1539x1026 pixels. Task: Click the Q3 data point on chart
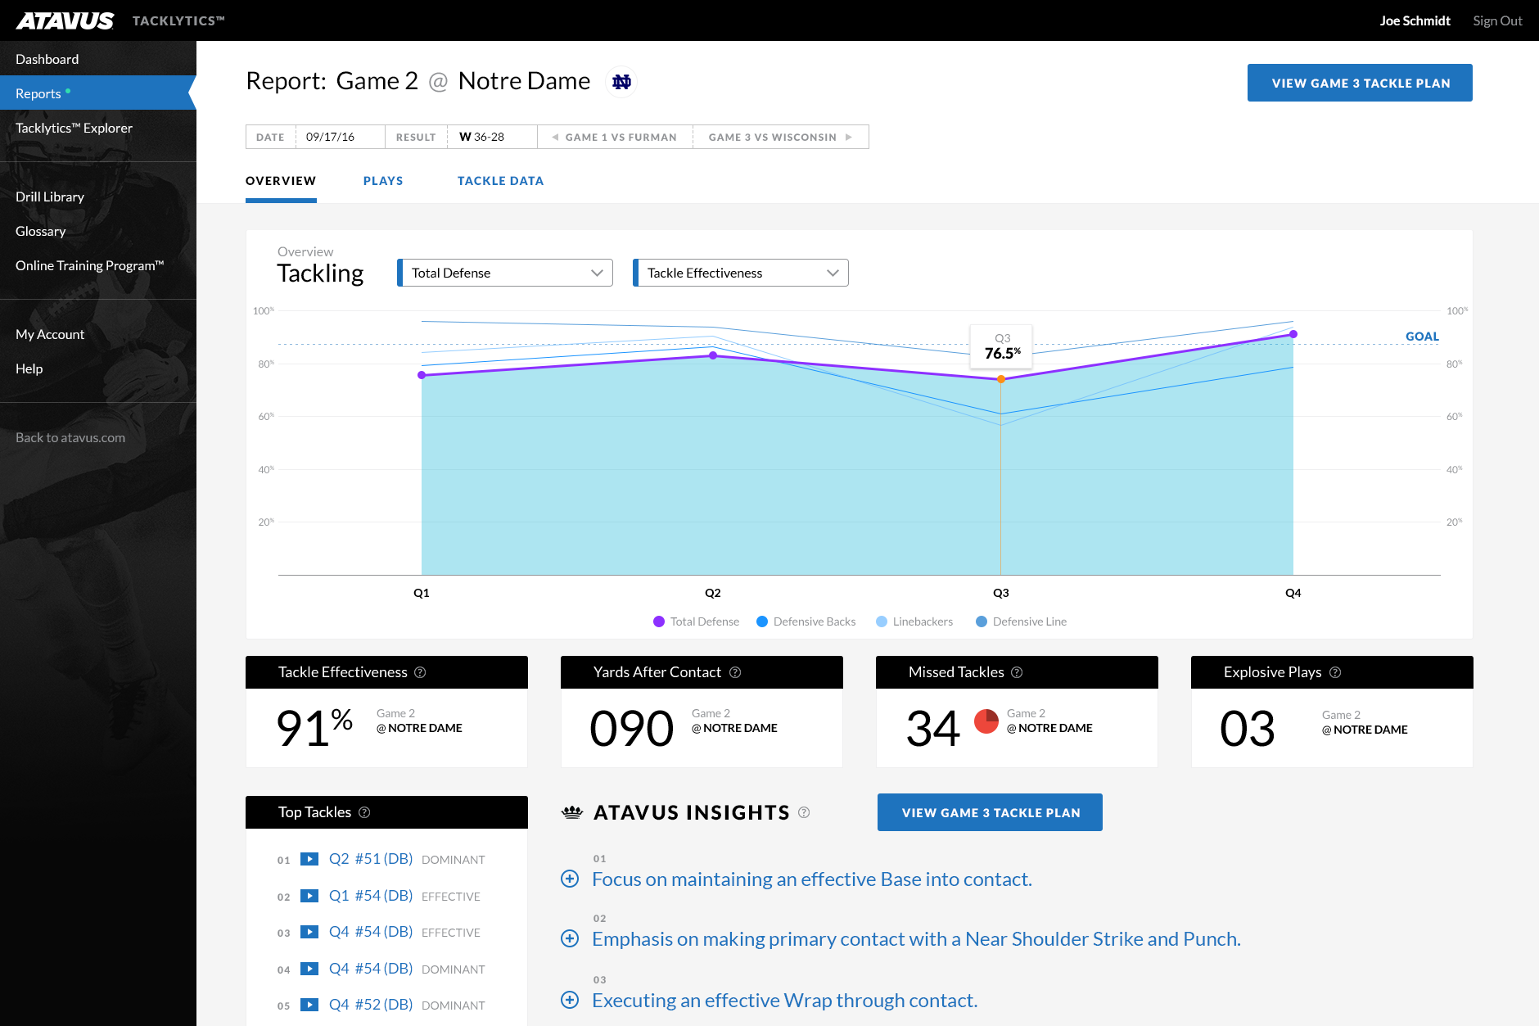pyautogui.click(x=1000, y=379)
